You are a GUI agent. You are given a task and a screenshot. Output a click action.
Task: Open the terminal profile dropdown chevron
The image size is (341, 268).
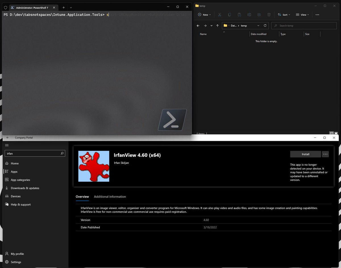click(x=71, y=7)
